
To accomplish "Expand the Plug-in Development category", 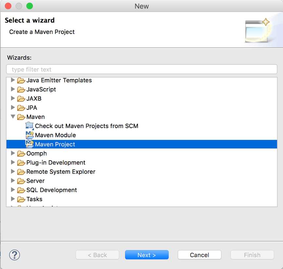I will [13, 162].
